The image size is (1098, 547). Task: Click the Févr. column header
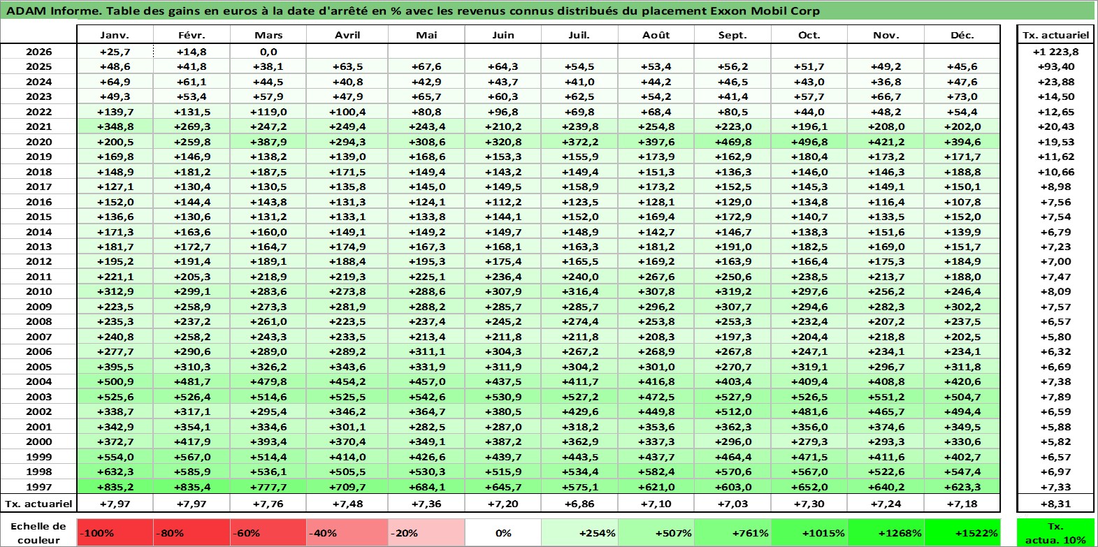(x=192, y=35)
